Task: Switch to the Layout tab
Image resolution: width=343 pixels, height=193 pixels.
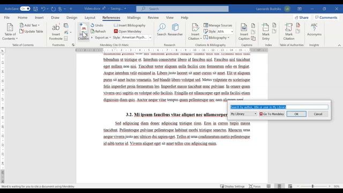Action: [x=90, y=18]
